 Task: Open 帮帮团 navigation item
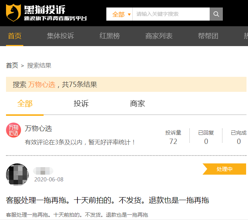point(208,36)
